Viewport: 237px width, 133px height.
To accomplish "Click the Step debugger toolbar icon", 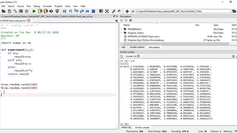I will [70, 11].
